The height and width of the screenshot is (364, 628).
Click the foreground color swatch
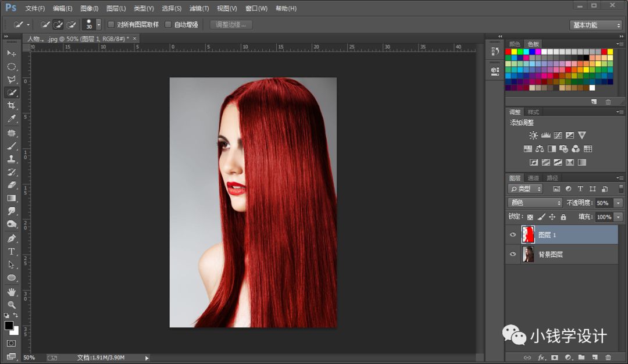point(9,325)
